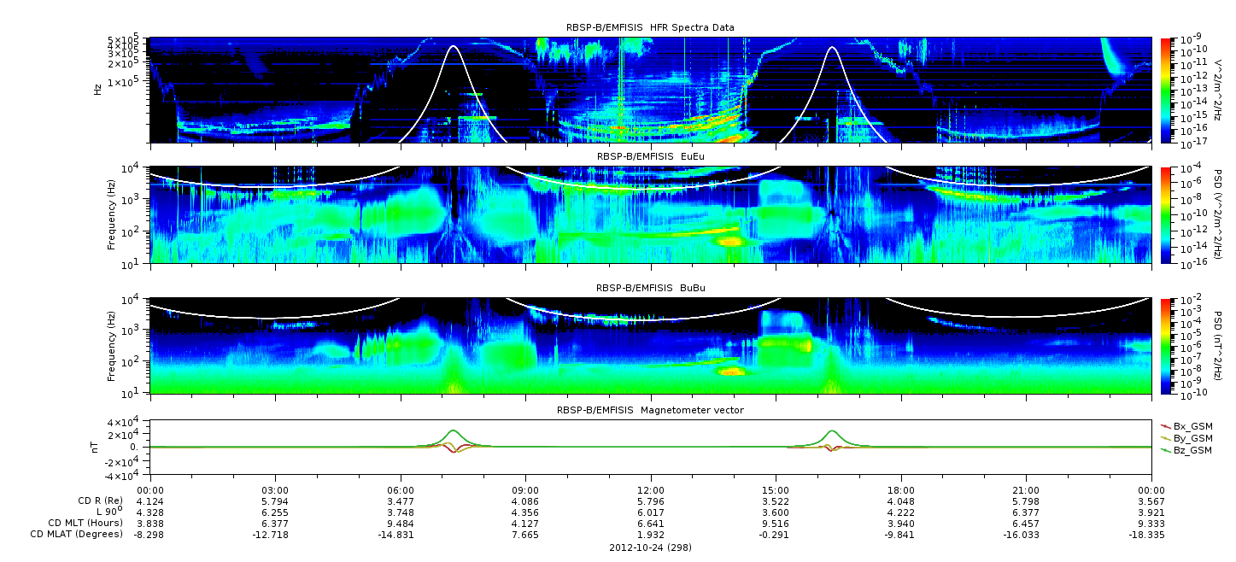This screenshot has height=562, width=1236.
Task: Select the RBSP-B/EMFISIS BuBu plot title
Action: point(650,289)
